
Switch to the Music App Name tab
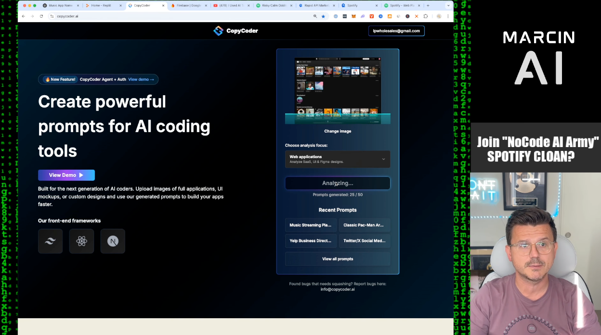[60, 5]
